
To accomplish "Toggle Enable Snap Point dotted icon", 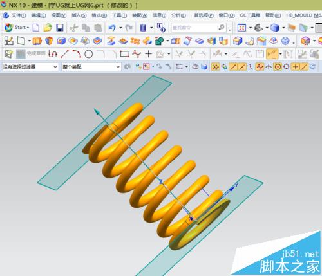I will 215,67.
